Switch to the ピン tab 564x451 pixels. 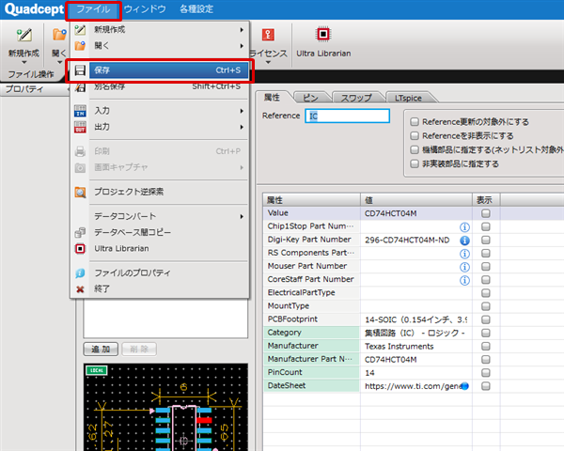pos(310,98)
